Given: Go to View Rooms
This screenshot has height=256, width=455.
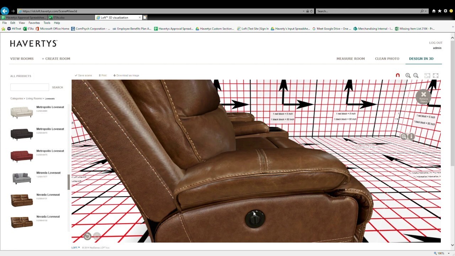Looking at the screenshot, I should coord(22,59).
